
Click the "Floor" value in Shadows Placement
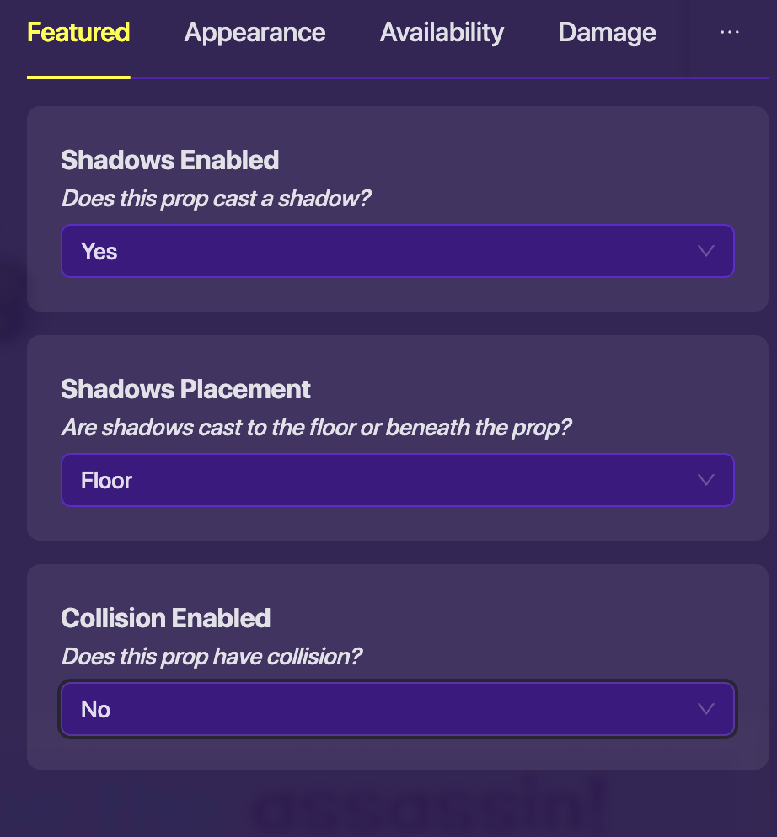[106, 480]
